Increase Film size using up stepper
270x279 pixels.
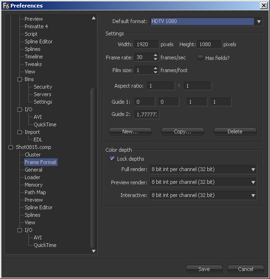(x=155, y=68)
